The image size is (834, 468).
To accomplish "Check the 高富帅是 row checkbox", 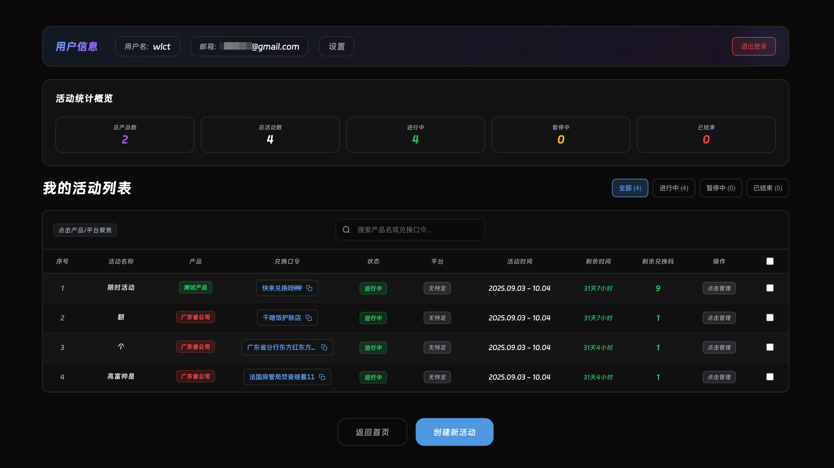I will click(x=770, y=377).
